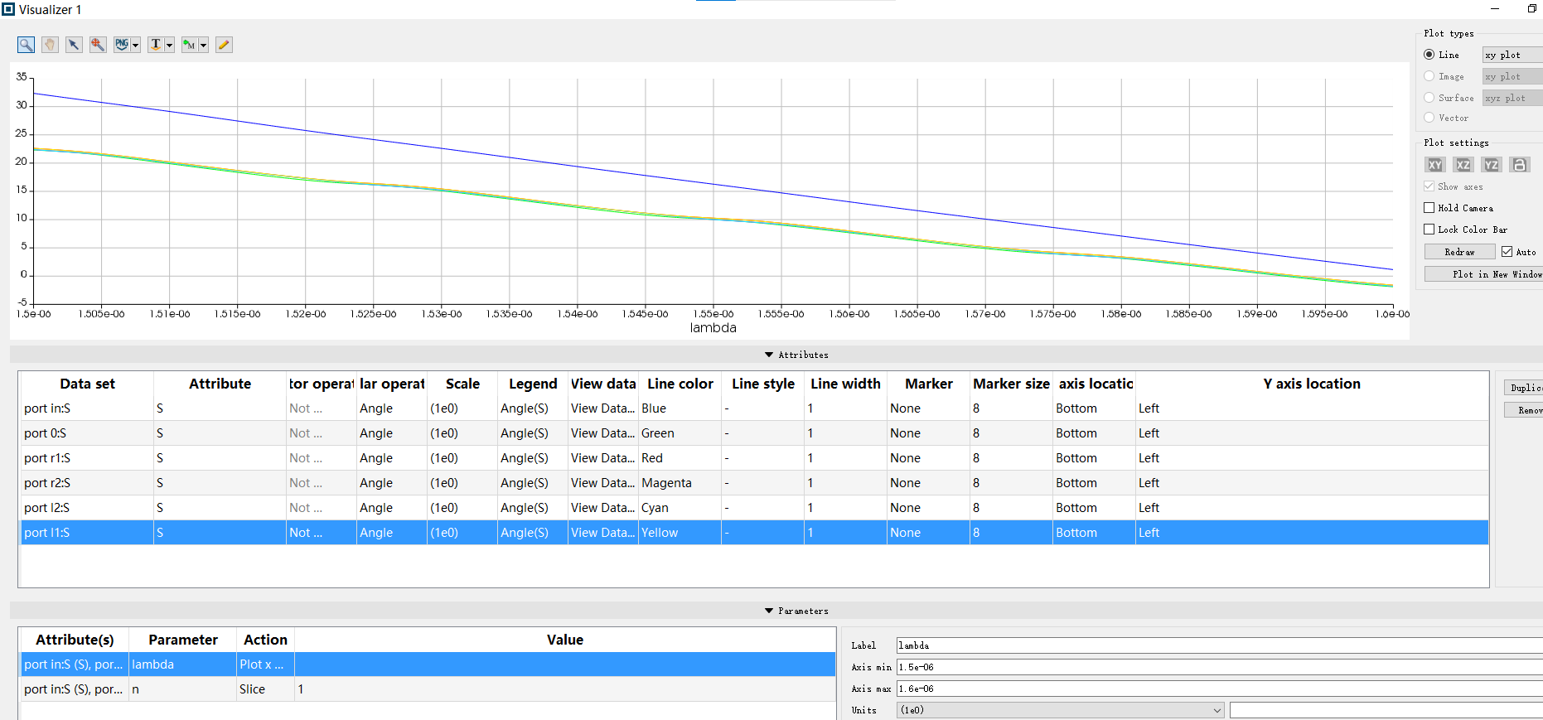Click the XZ view icon
The height and width of the screenshot is (720, 1543).
pyautogui.click(x=1463, y=165)
